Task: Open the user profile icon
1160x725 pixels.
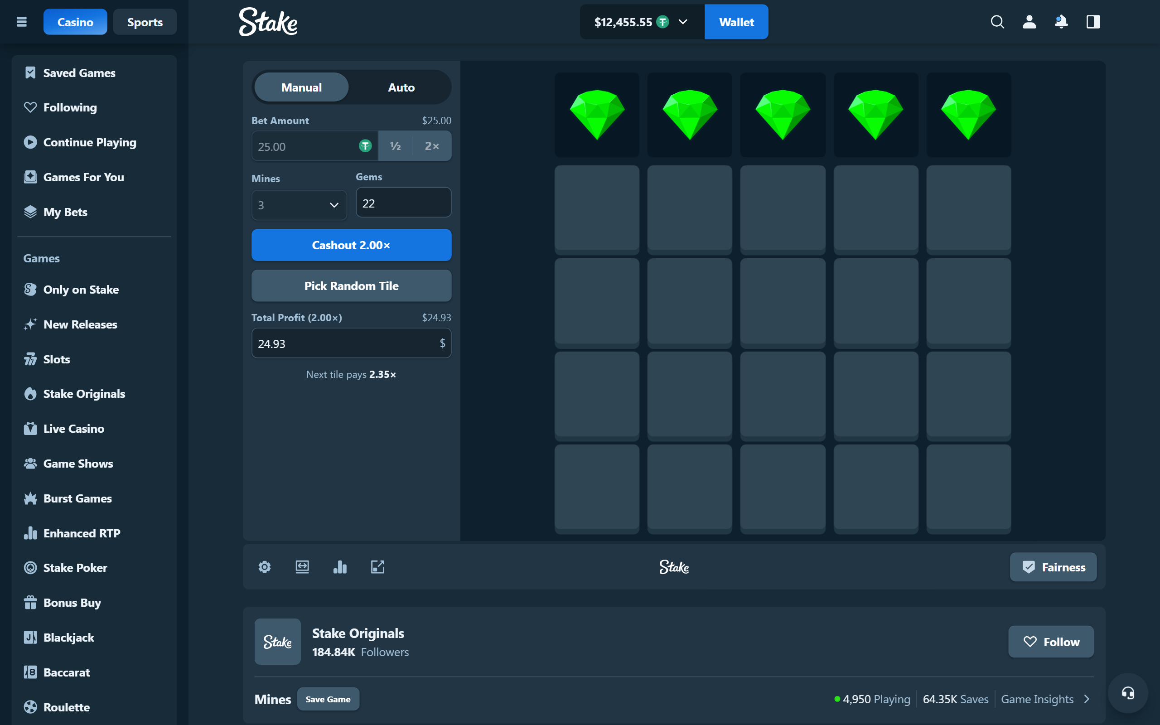Action: [1029, 22]
